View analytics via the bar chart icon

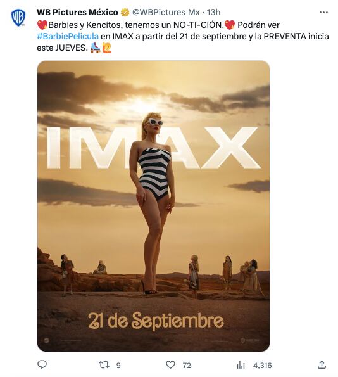point(241,365)
